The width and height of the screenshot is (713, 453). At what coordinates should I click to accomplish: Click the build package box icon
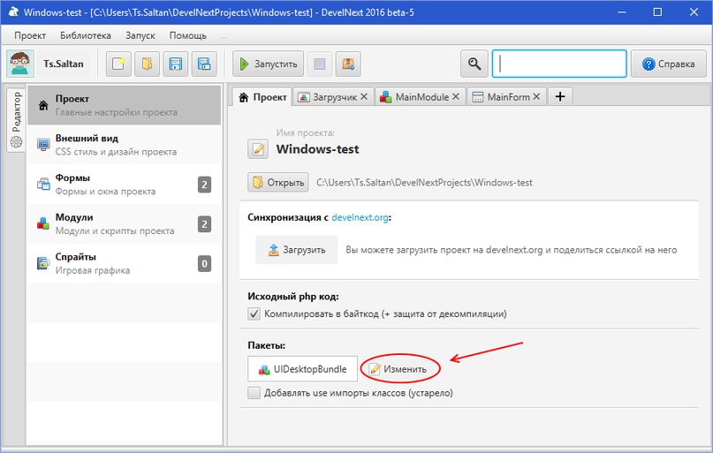coord(348,64)
